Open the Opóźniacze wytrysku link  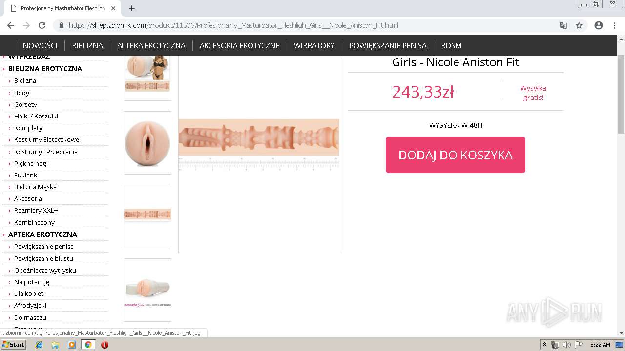pos(45,270)
